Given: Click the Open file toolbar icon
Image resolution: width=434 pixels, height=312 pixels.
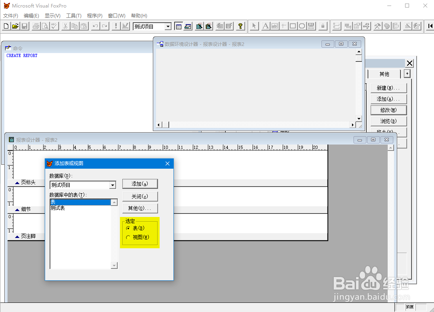Looking at the screenshot, I should pos(15,26).
